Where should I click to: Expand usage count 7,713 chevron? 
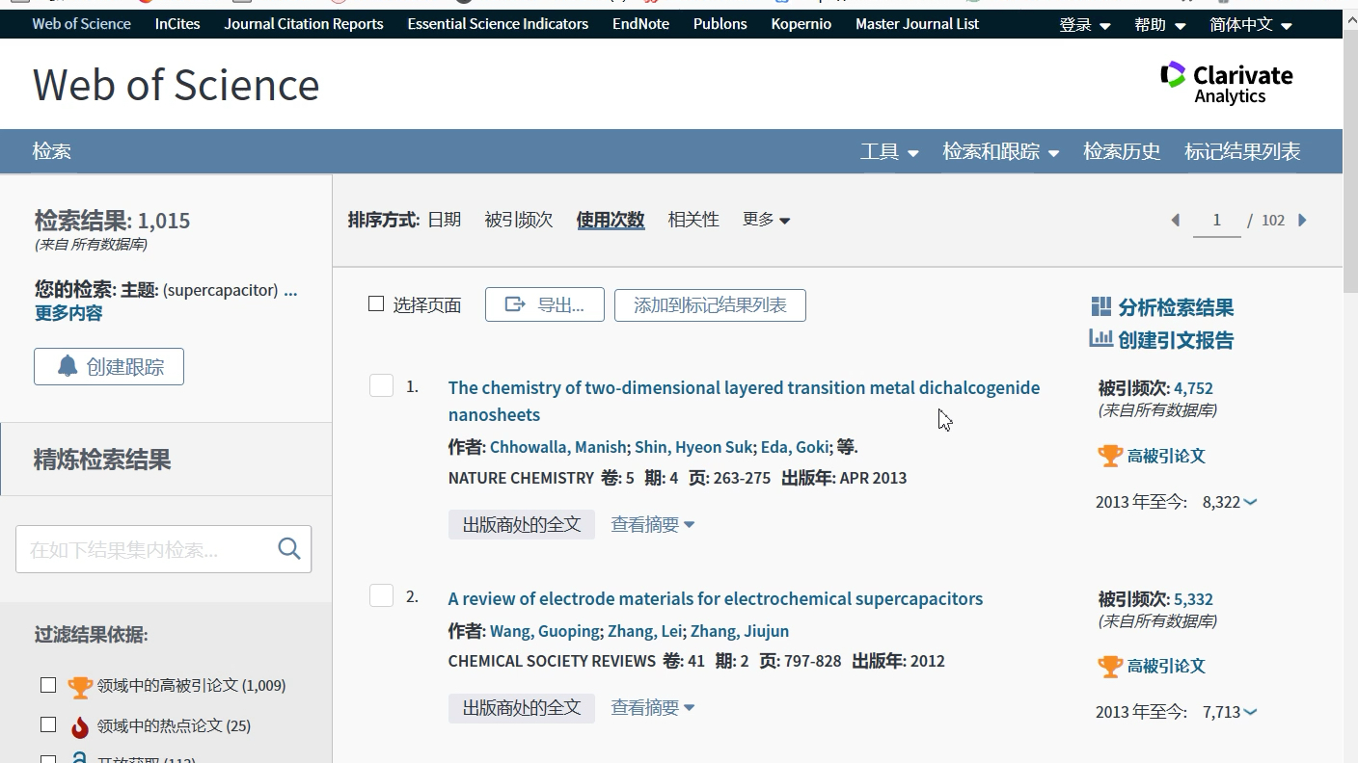click(x=1251, y=712)
